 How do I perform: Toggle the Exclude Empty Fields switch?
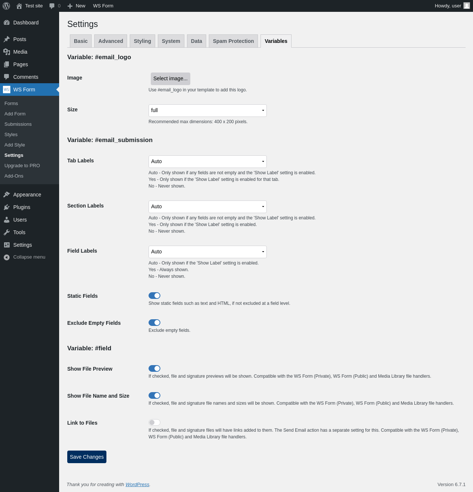point(154,323)
